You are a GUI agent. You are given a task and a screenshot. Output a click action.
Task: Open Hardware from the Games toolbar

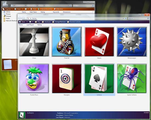pos(46,22)
